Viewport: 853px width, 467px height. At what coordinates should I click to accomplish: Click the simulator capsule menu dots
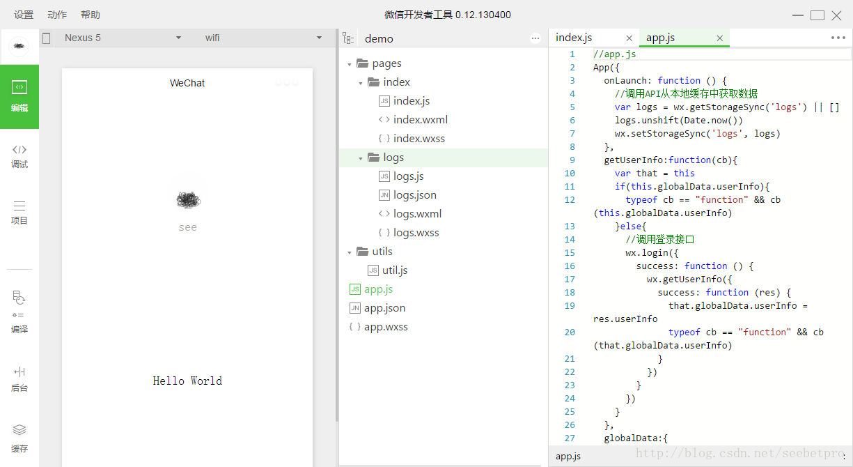click(x=287, y=83)
